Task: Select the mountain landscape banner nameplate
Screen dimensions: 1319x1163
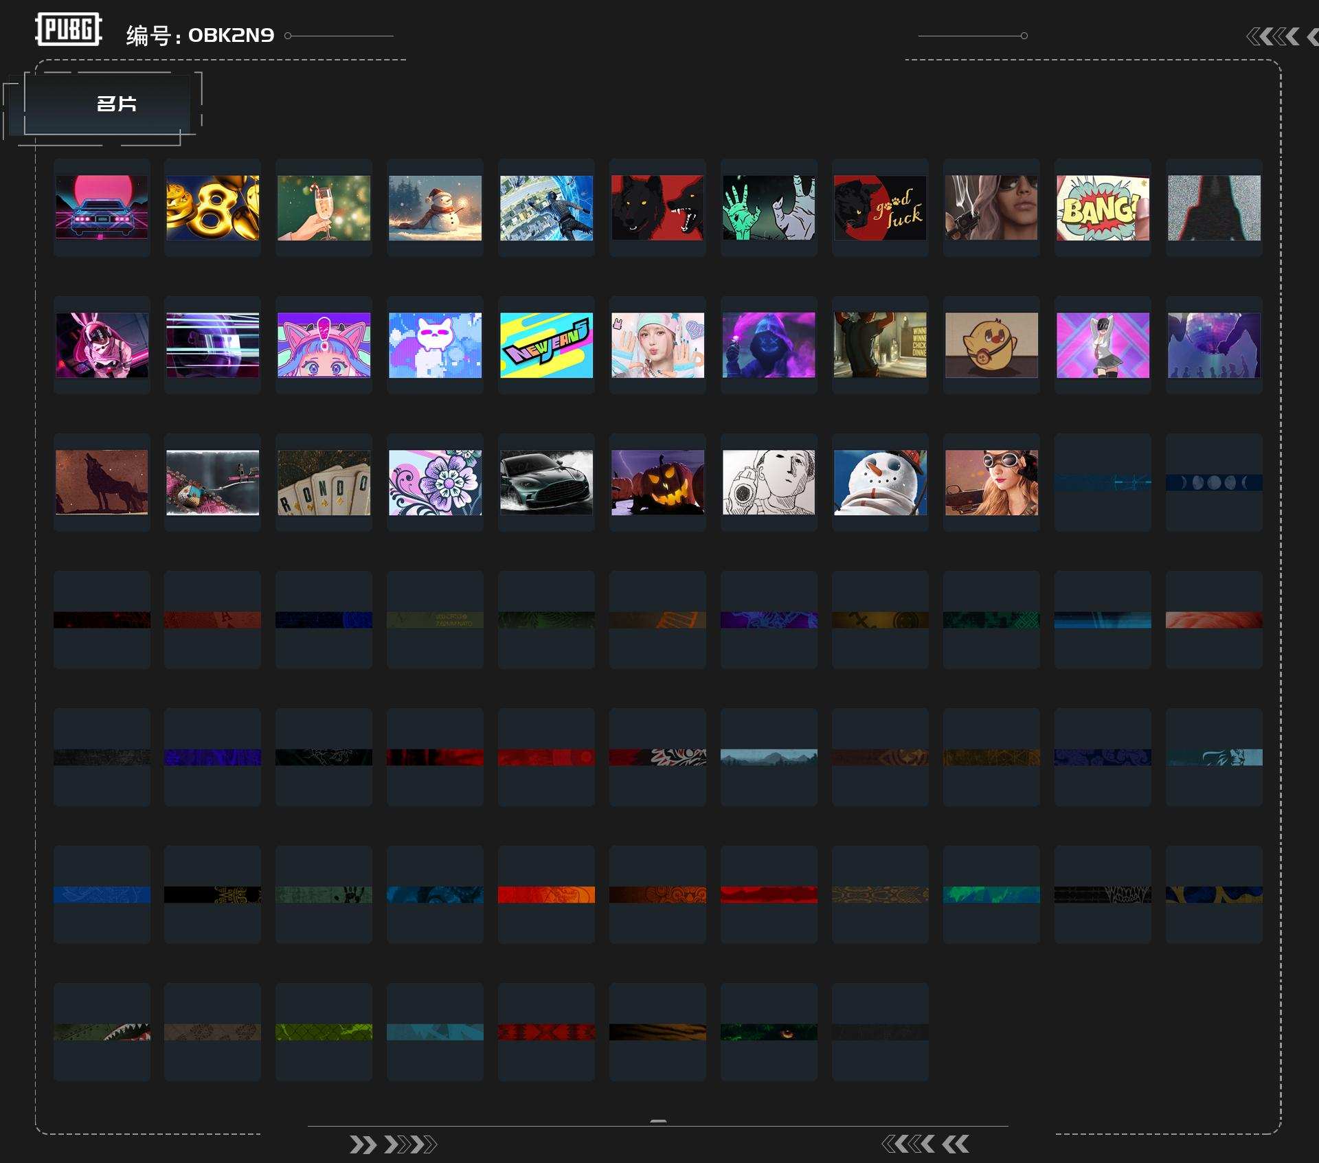Action: (769, 757)
